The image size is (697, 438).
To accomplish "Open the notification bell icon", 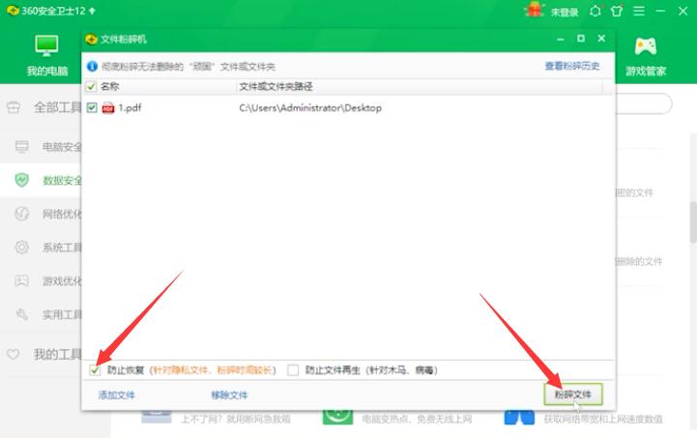I will pos(595,11).
